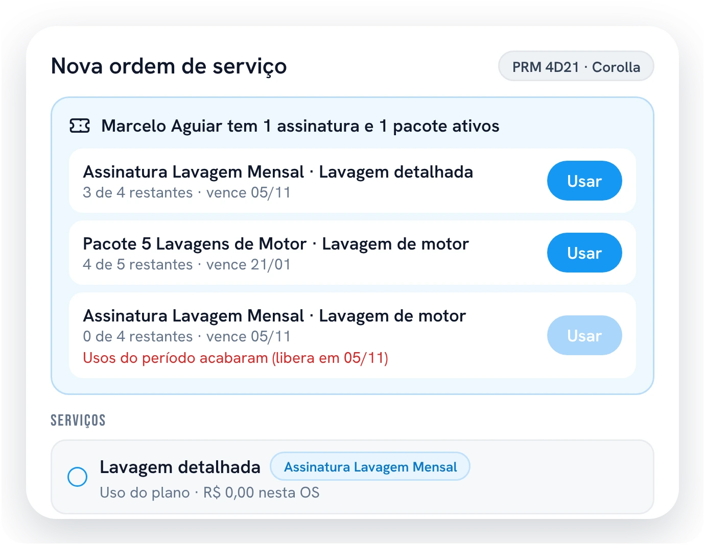Click the title Assinatura Lavagem Mensal · Lavagem detalhada

(x=278, y=172)
